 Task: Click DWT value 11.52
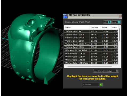(x=105, y=50)
